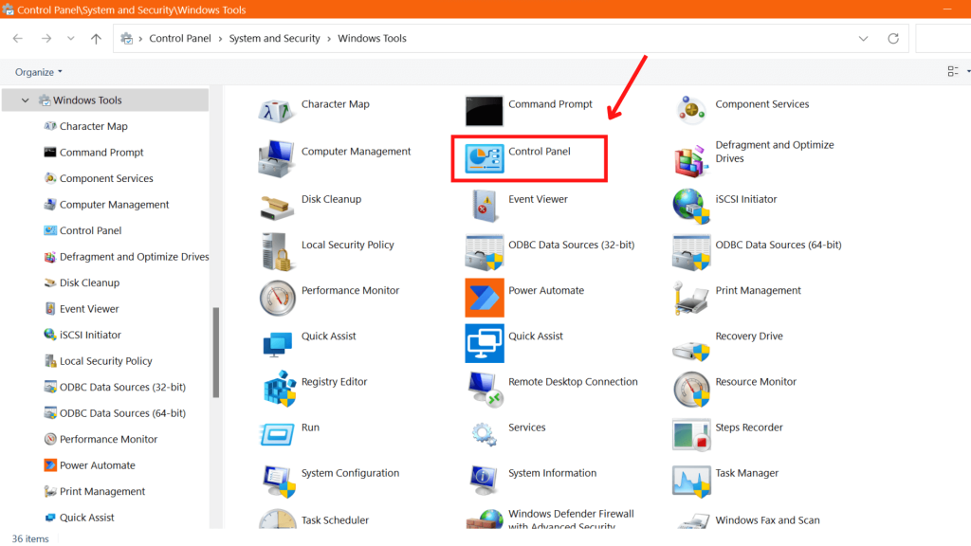Click Windows Tools in the breadcrumb path
Image resolution: width=971 pixels, height=546 pixels.
coord(372,38)
